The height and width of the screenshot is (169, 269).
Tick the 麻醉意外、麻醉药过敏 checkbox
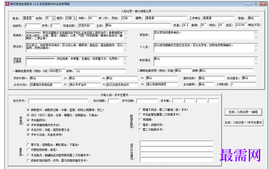[x=28, y=110]
